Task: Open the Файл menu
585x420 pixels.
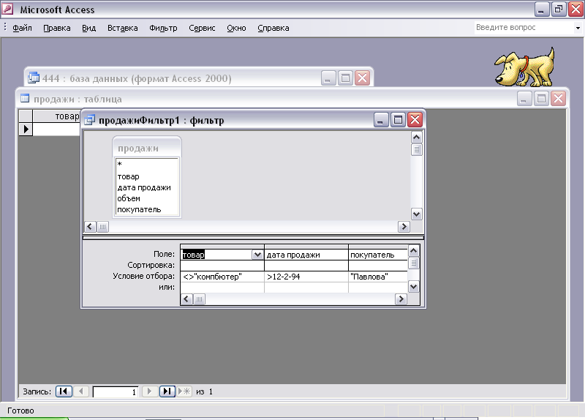Action: [x=22, y=28]
